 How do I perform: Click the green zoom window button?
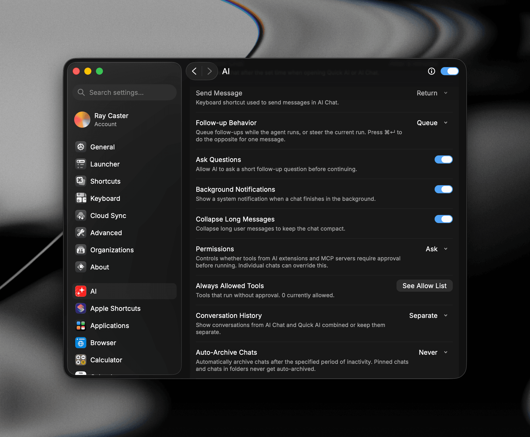point(99,71)
